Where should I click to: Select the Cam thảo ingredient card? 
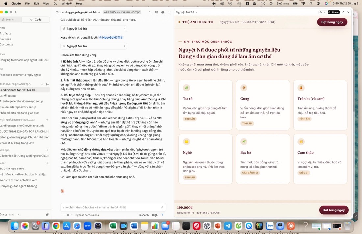pos(320,159)
